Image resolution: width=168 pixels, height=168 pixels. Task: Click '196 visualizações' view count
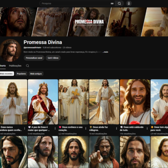[128, 134]
